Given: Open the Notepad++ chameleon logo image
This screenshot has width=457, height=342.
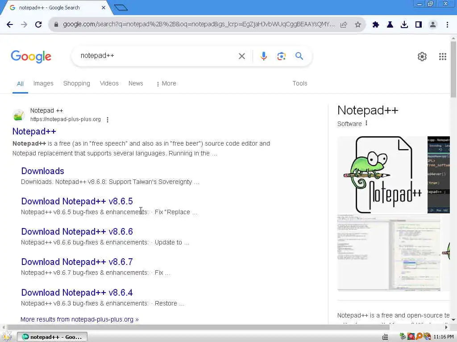Looking at the screenshot, I should [382, 175].
